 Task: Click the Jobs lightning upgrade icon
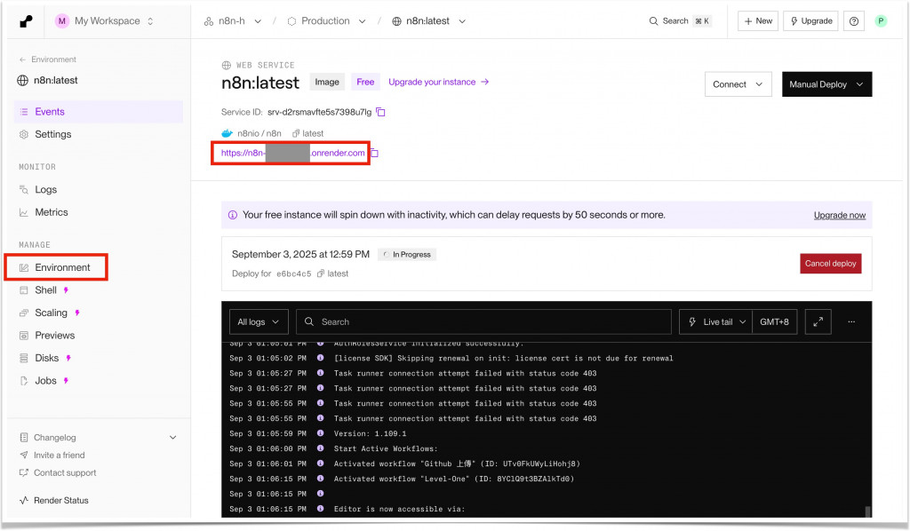(66, 381)
